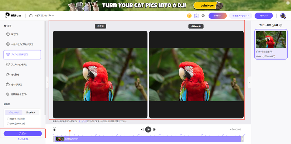The image size is (291, 144).
Task: Click the リチャージ recharge button
Action: [217, 16]
